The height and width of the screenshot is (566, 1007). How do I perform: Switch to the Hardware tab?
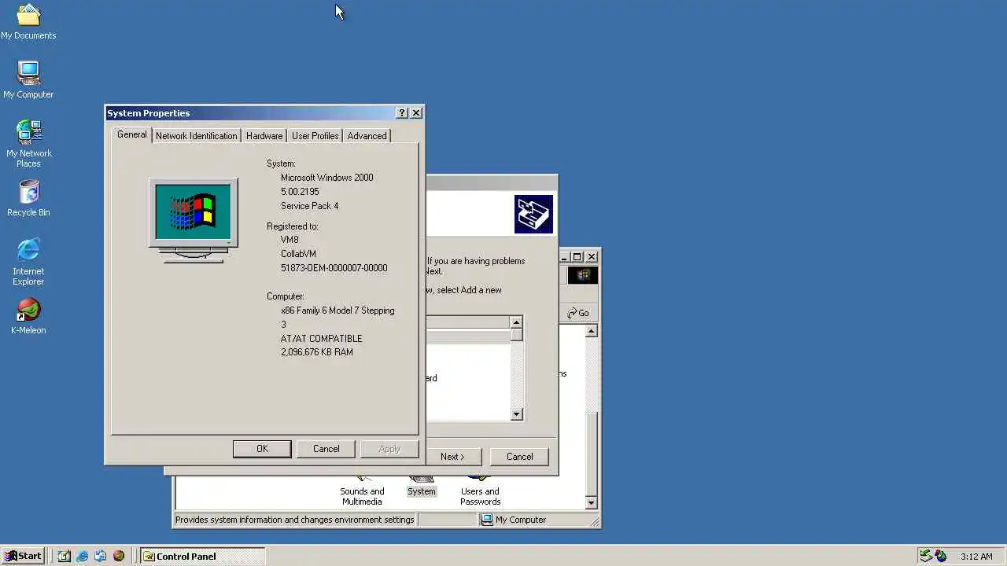tap(264, 136)
